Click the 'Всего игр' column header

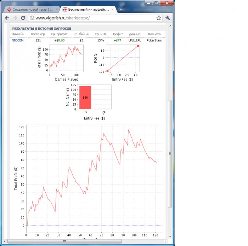click(x=38, y=34)
